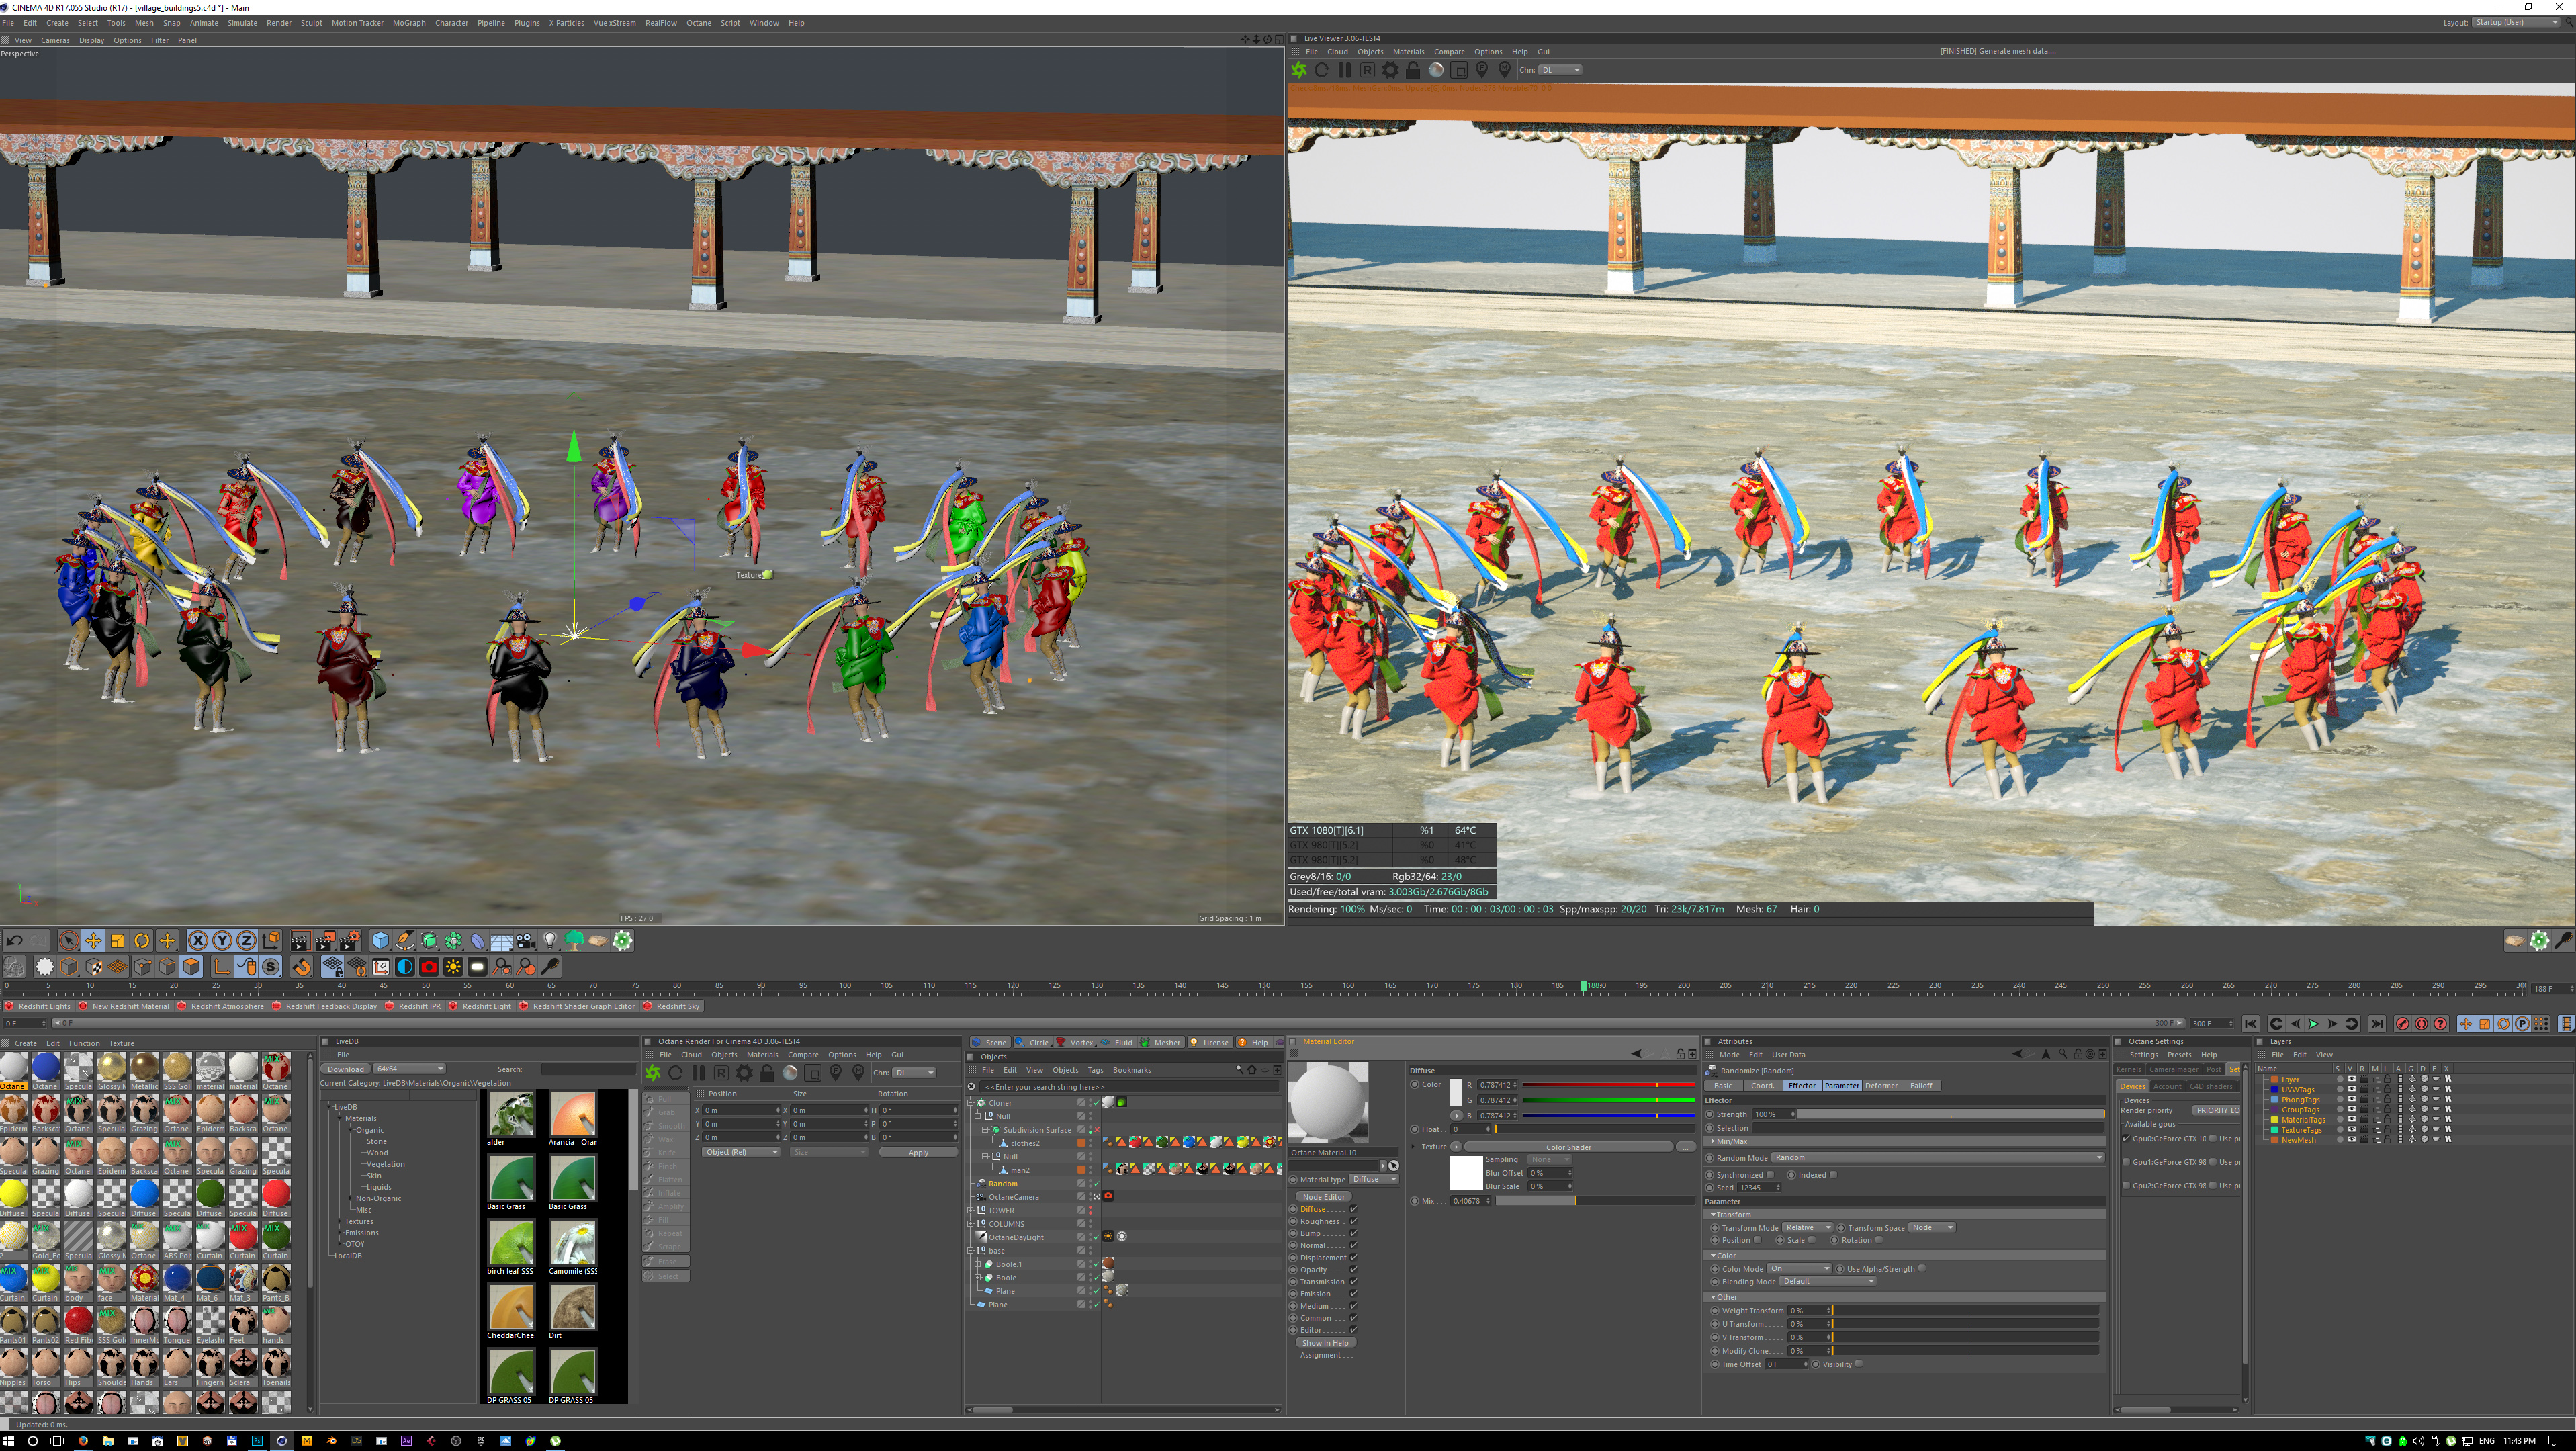Switch to the Falloff tab
2576x1451 pixels.
[1921, 1086]
